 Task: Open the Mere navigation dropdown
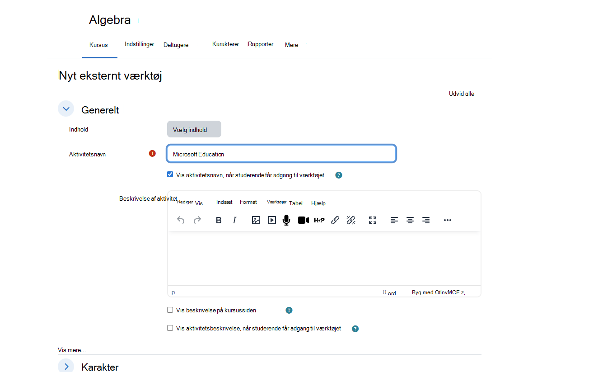(291, 45)
